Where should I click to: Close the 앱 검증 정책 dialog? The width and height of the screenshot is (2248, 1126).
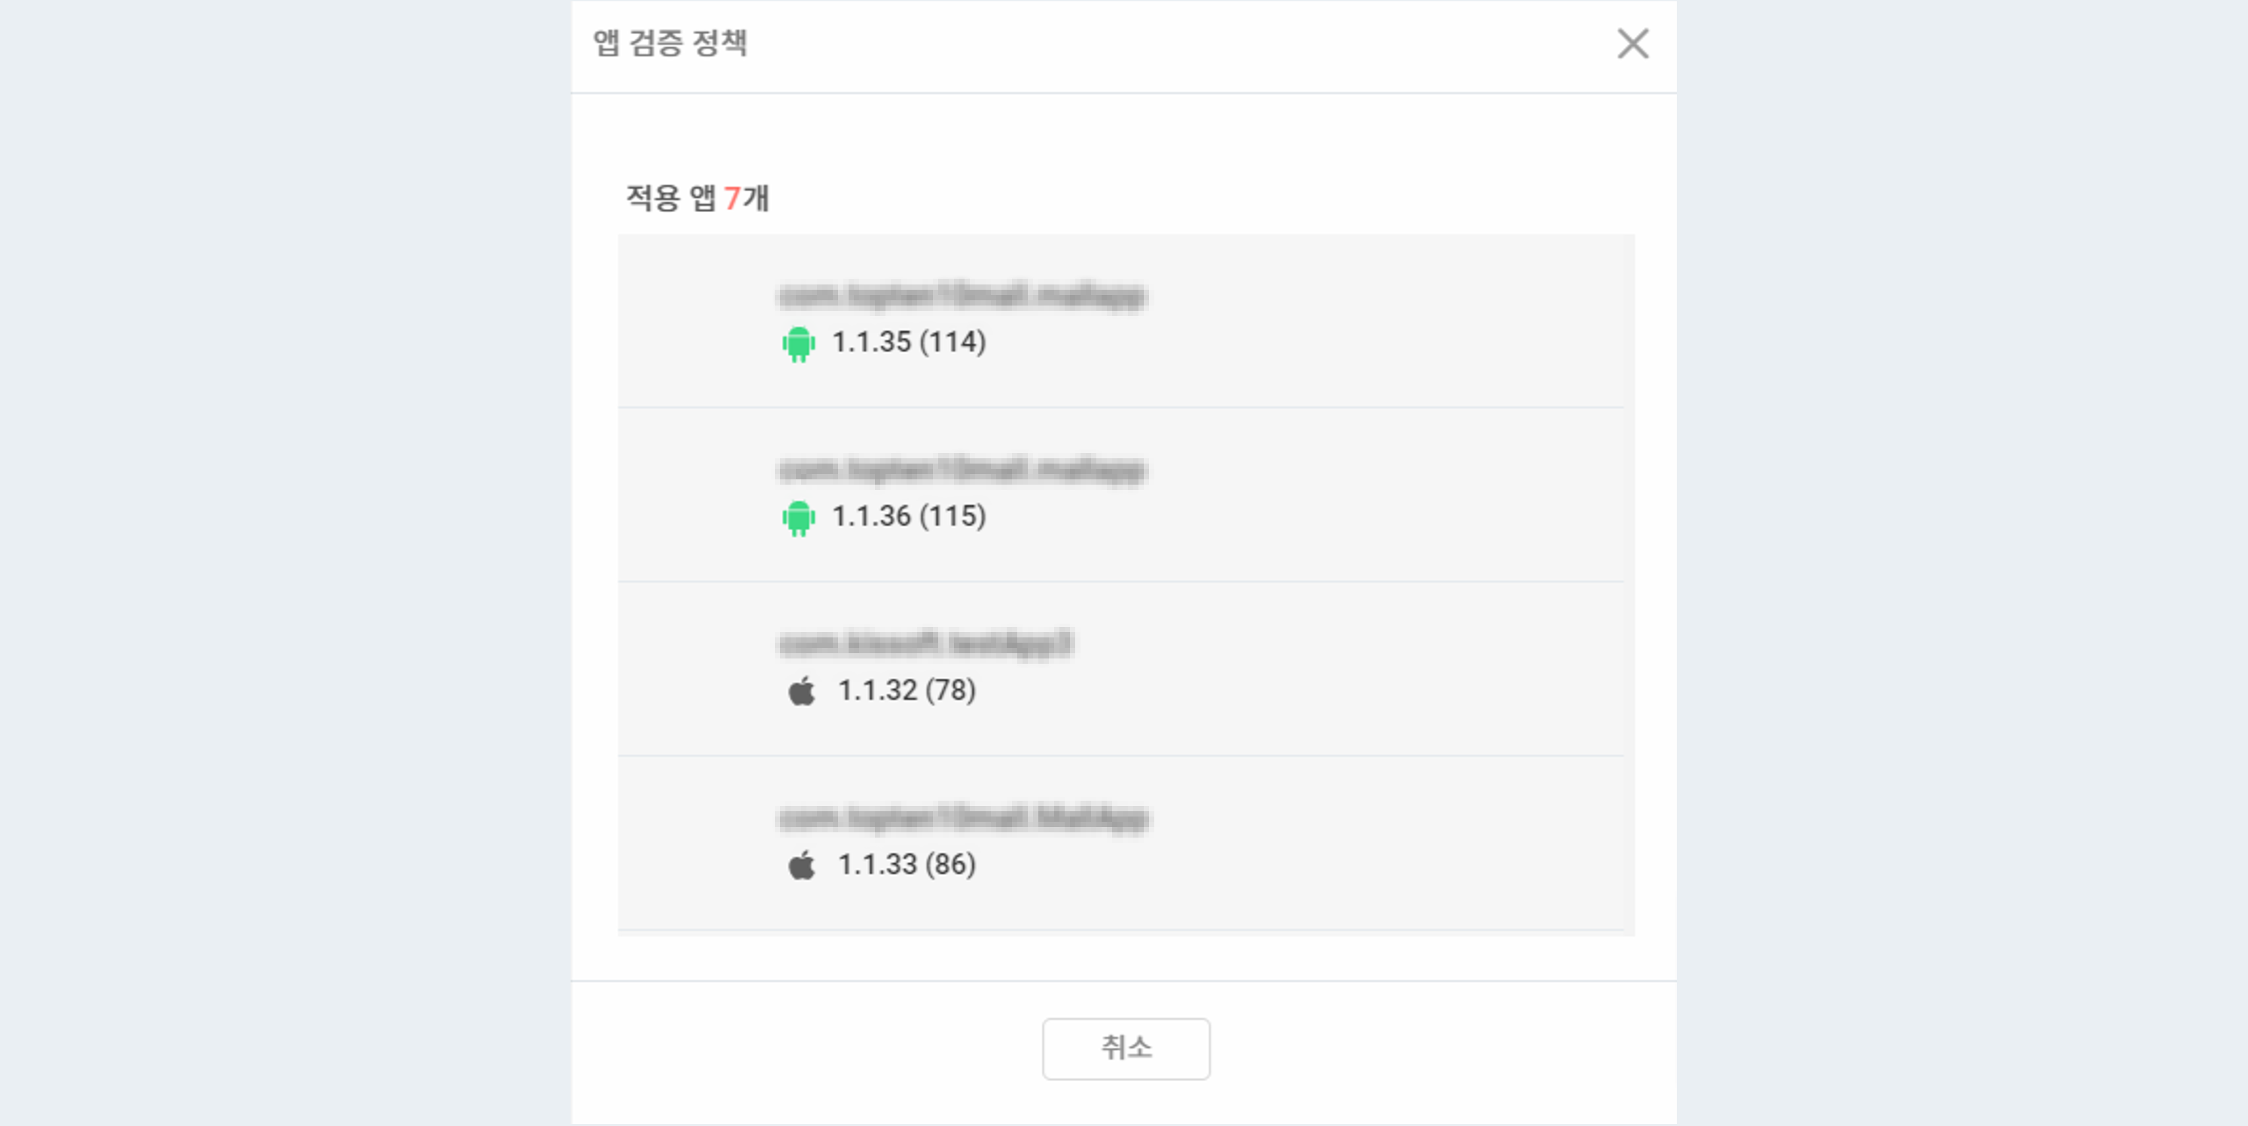(1632, 43)
